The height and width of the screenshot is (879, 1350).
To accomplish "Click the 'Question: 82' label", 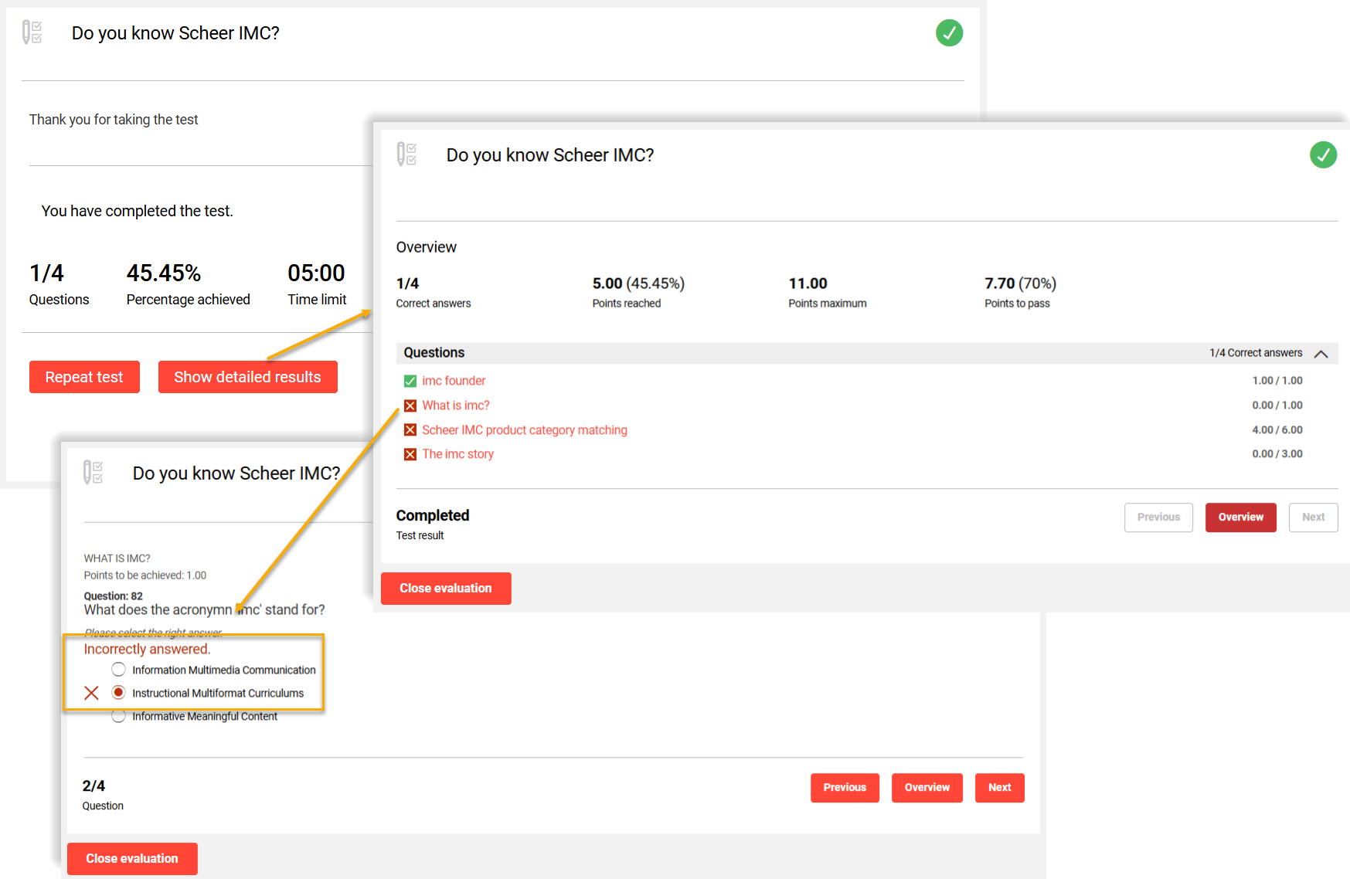I will point(113,596).
